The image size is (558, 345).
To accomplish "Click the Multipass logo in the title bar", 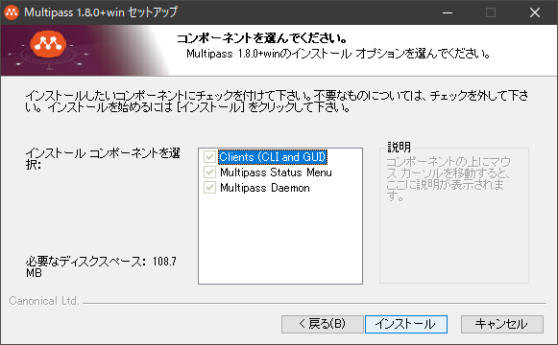I will tap(11, 12).
